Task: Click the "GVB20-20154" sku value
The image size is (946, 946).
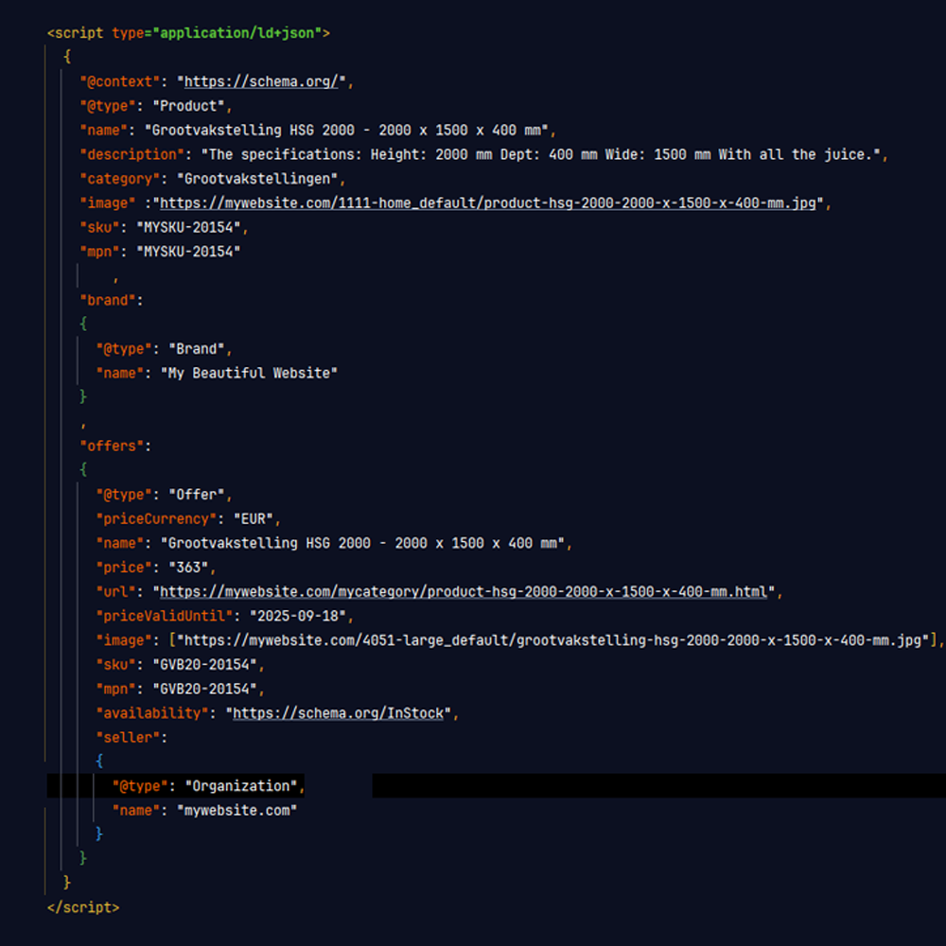Action: click(x=204, y=665)
